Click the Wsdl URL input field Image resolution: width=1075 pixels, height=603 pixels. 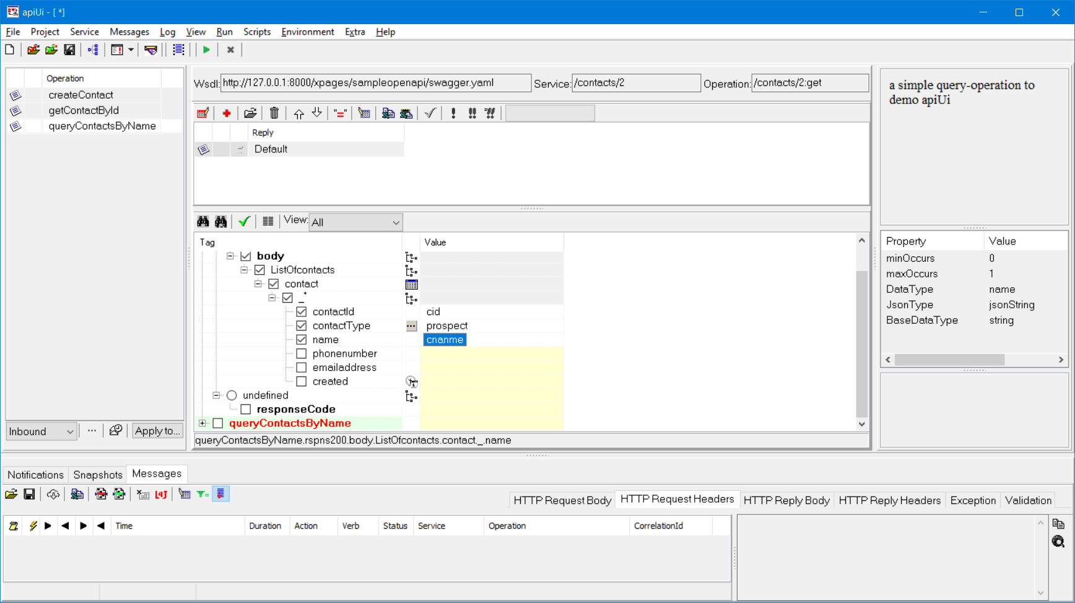(375, 83)
